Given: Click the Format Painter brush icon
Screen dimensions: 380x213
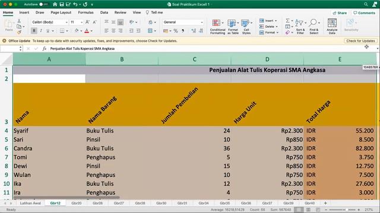Looking at the screenshot, I should click(19, 31).
